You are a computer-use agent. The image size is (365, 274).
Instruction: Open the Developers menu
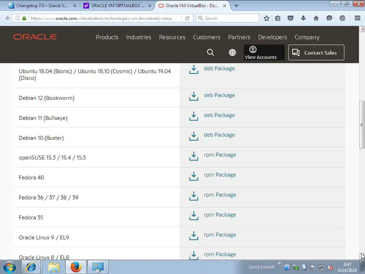coord(272,37)
